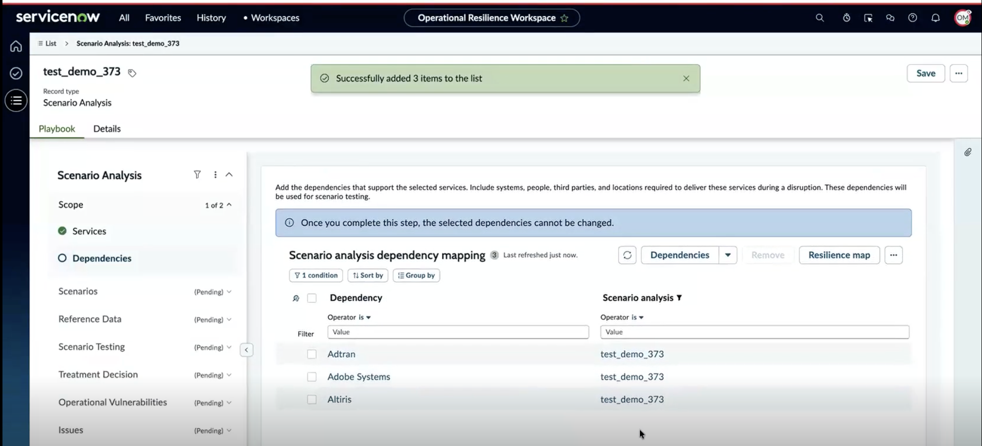
Task: Open Scenario Analysis playbook vertical dots menu
Action: [215, 175]
